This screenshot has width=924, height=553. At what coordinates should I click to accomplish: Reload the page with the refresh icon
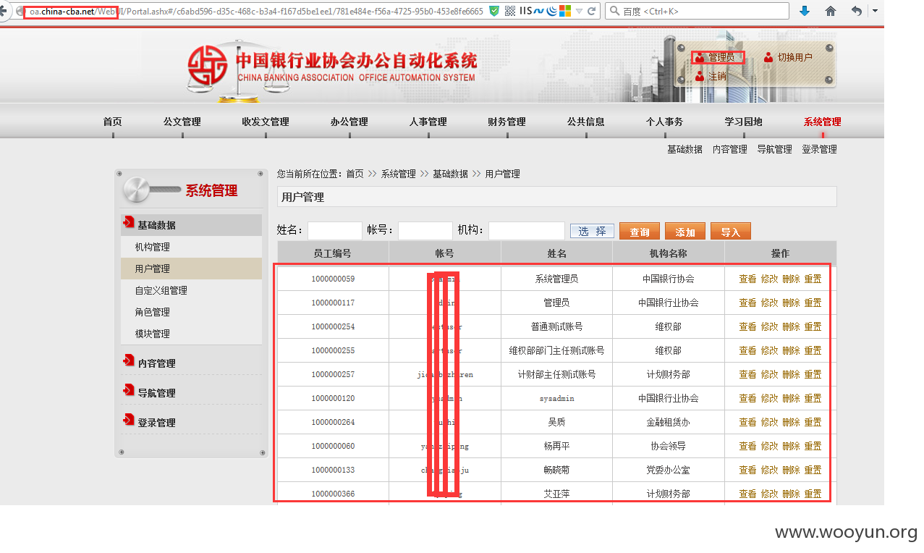592,11
